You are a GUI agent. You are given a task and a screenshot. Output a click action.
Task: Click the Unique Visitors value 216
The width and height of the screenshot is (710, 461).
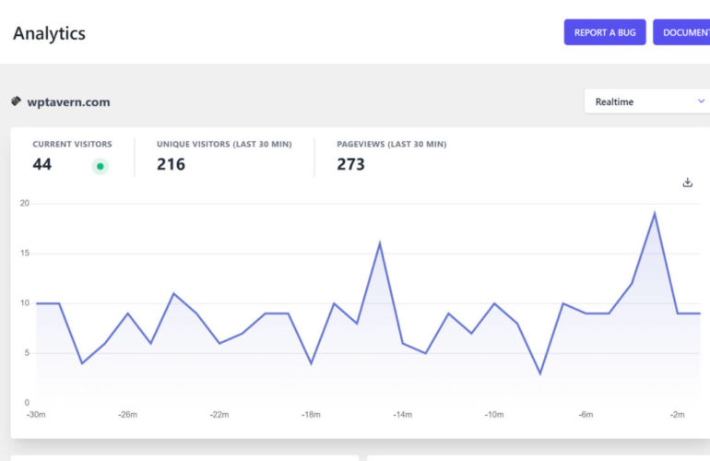pos(171,164)
